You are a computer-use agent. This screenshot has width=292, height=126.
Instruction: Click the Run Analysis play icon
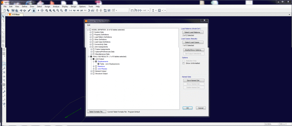(39, 10)
